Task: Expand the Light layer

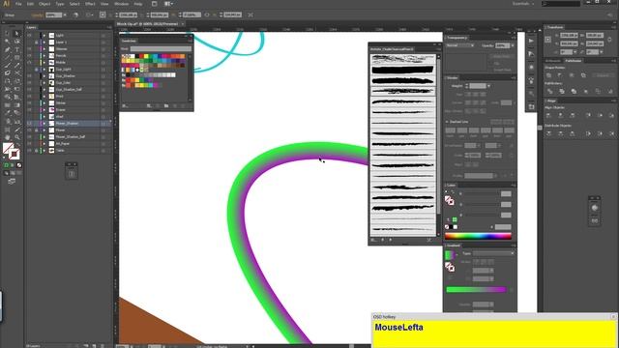Action: [44, 35]
